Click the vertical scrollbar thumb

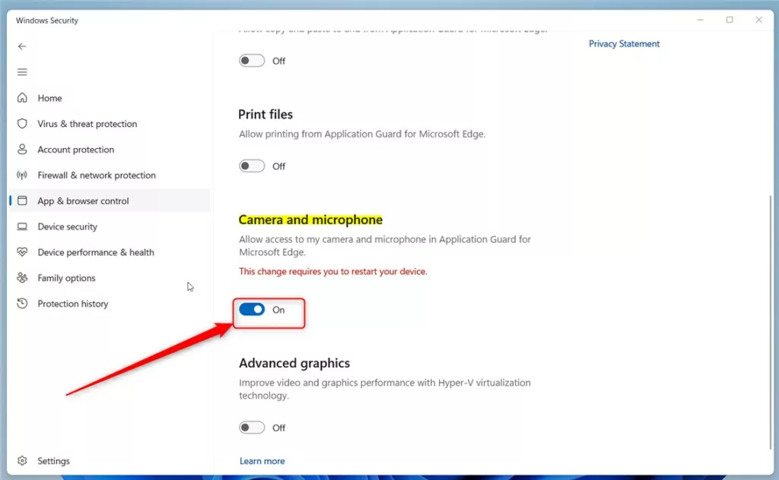[x=771, y=322]
